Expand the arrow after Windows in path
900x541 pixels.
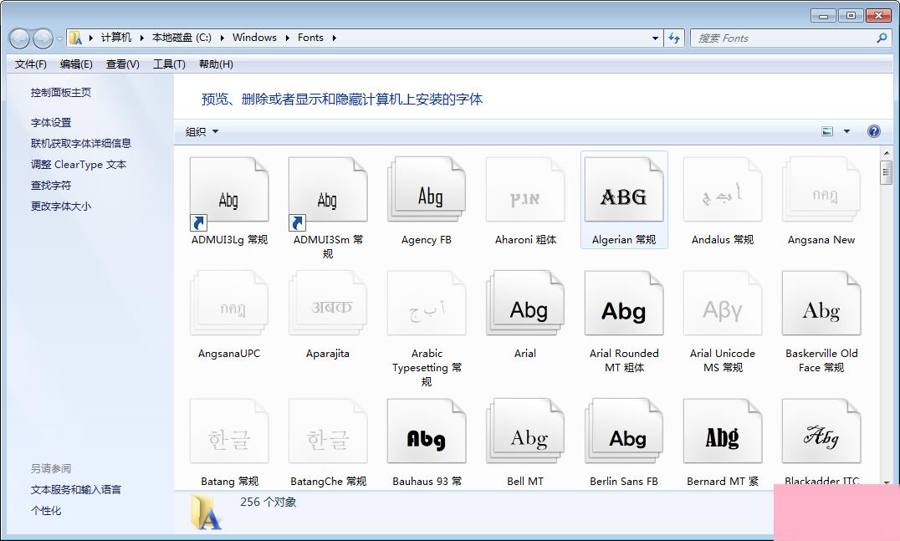coord(287,38)
